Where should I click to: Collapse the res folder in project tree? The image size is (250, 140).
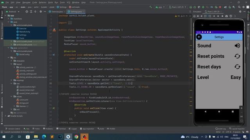tap(9, 58)
